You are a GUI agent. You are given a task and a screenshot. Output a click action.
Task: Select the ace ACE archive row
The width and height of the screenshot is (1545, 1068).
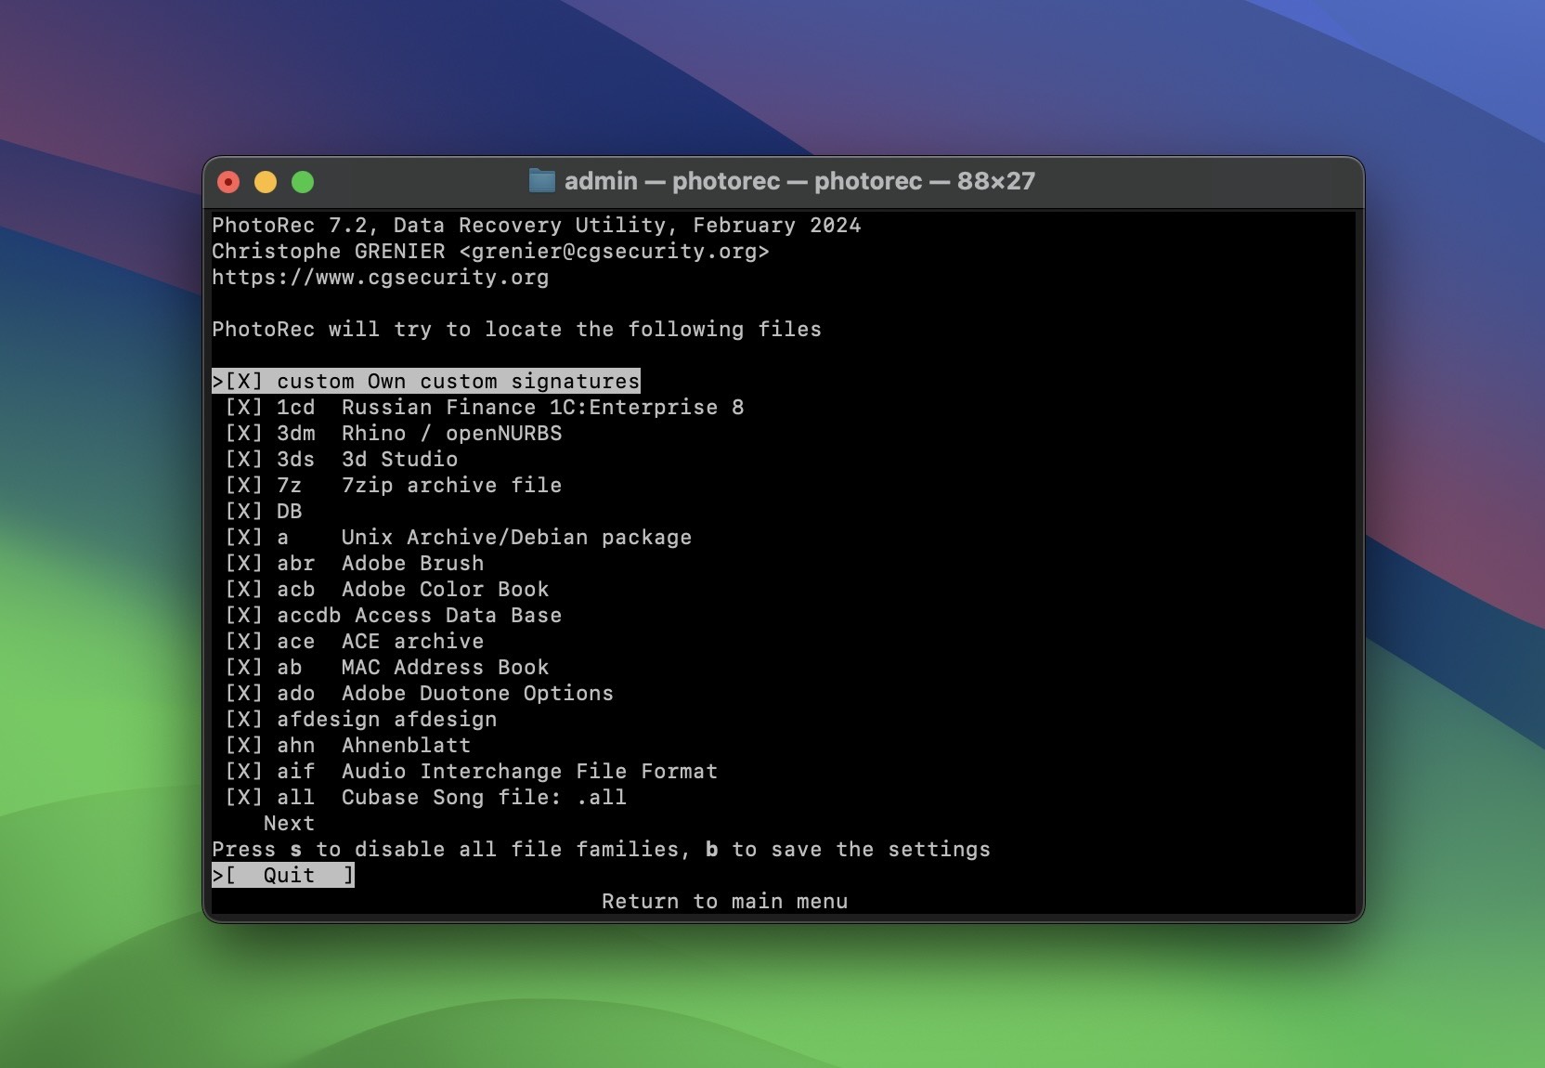[355, 642]
